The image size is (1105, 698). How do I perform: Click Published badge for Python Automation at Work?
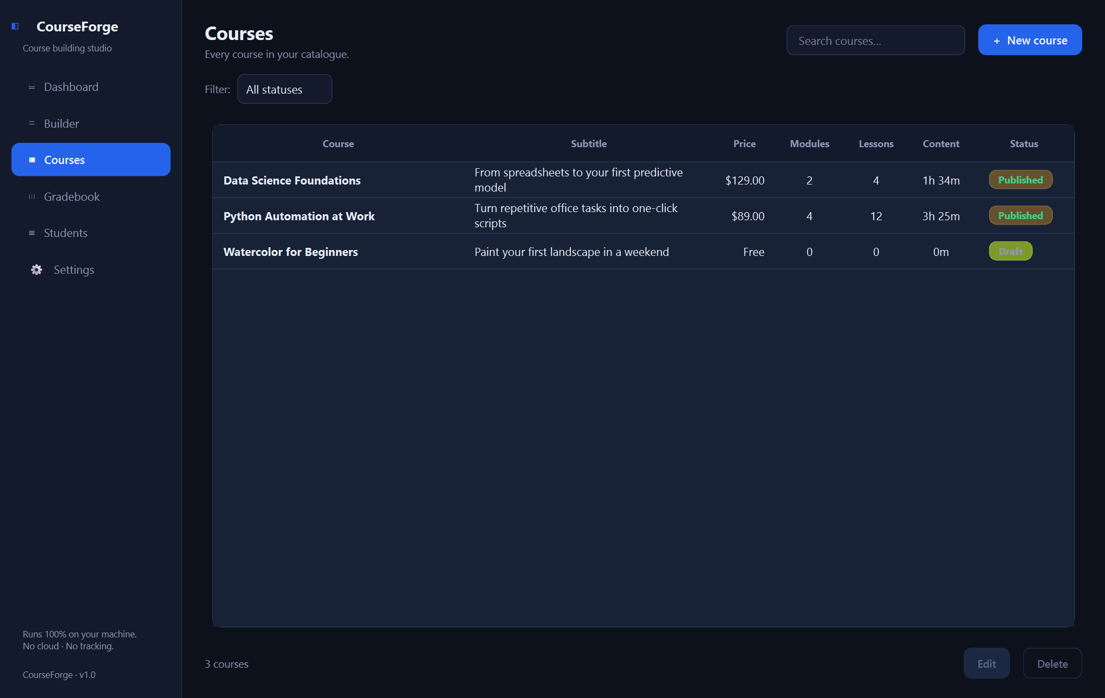(1020, 215)
